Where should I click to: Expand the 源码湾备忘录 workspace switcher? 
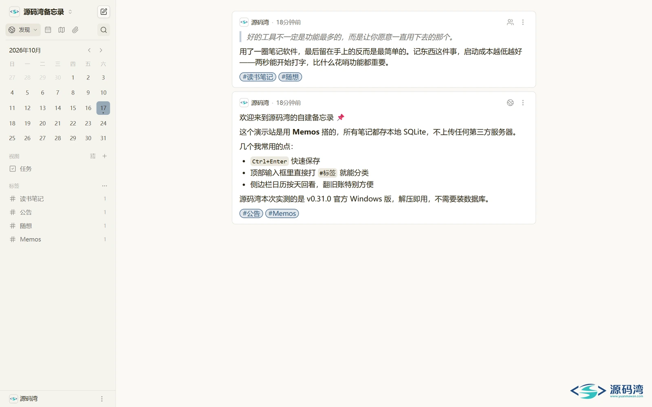coord(41,12)
